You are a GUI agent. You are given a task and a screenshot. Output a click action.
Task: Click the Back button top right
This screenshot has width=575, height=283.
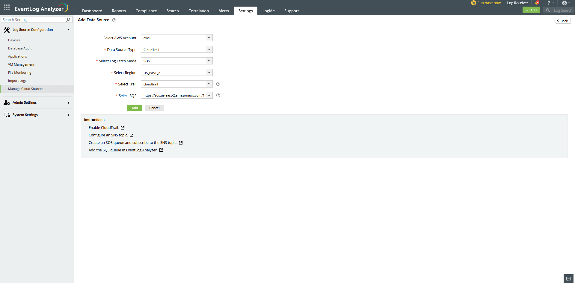pyautogui.click(x=562, y=20)
